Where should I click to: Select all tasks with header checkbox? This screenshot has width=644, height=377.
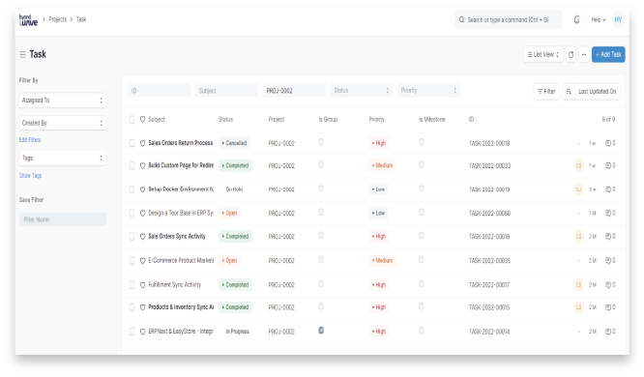[132, 120]
